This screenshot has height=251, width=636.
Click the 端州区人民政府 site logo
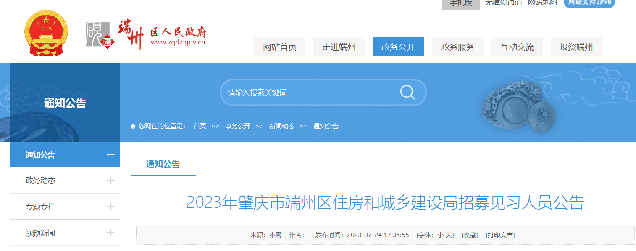pyautogui.click(x=146, y=34)
